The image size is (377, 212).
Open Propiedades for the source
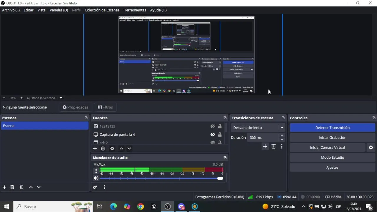pyautogui.click(x=75, y=107)
